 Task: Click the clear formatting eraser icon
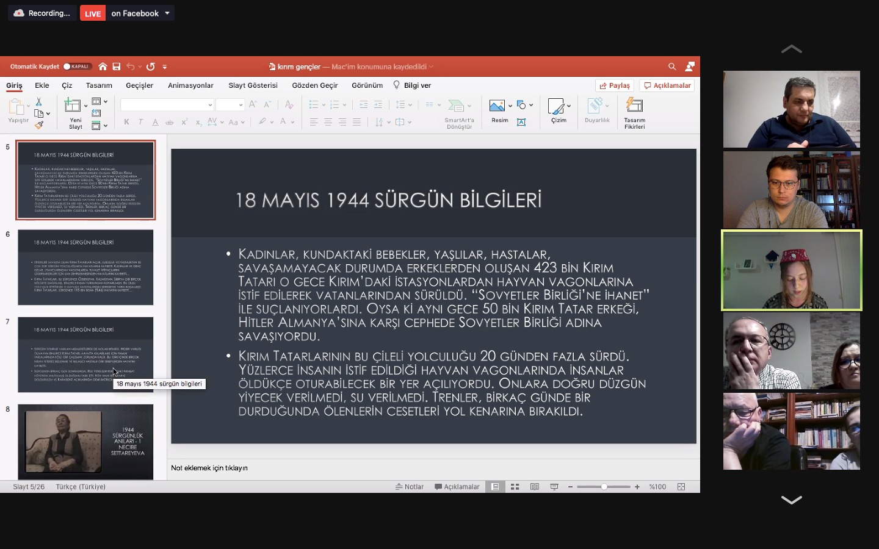[x=289, y=104]
